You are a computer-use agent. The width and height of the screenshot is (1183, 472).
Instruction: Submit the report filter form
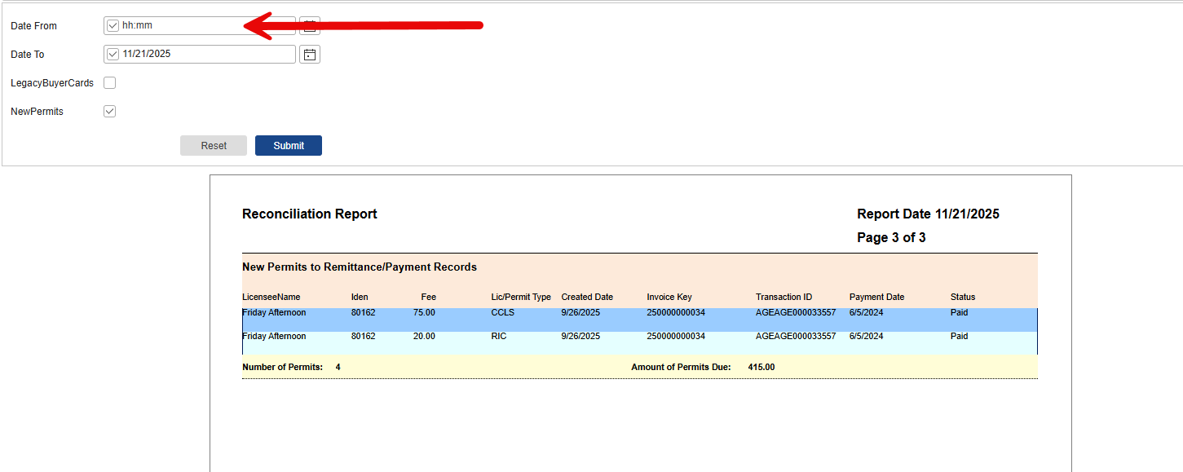(x=289, y=146)
